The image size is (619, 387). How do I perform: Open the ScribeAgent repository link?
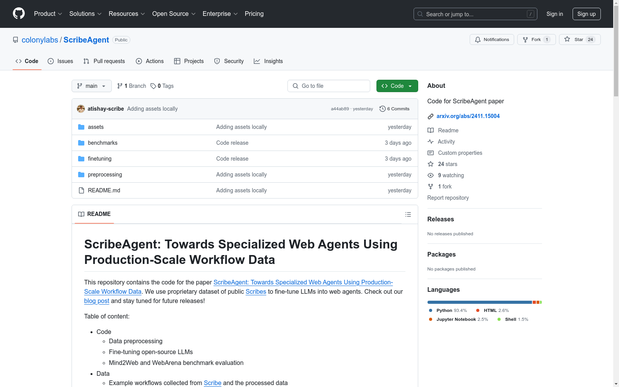(86, 40)
